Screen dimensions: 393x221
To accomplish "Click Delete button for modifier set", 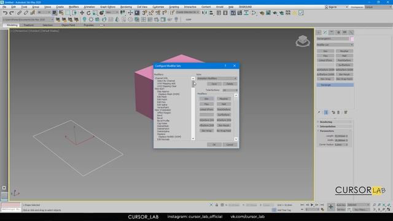I will coord(230,84).
